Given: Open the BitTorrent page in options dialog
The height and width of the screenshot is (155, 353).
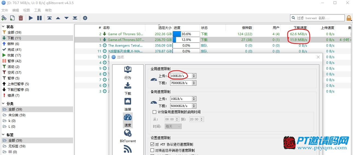Looking at the screenshot, I should [128, 136].
